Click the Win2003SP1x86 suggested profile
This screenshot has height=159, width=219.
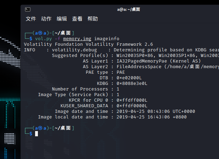(177, 56)
